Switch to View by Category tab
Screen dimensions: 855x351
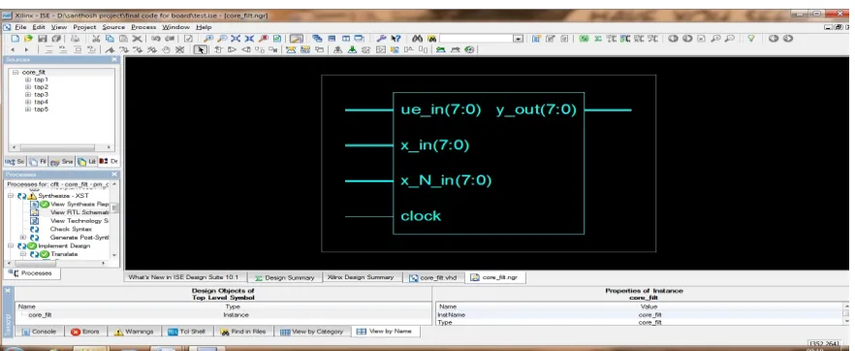(x=311, y=332)
